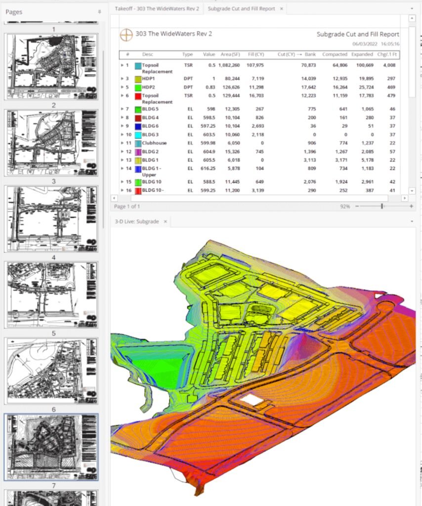Open page 6 thumbnail in Pages panel
Image resolution: width=422 pixels, height=506 pixels.
click(51, 447)
